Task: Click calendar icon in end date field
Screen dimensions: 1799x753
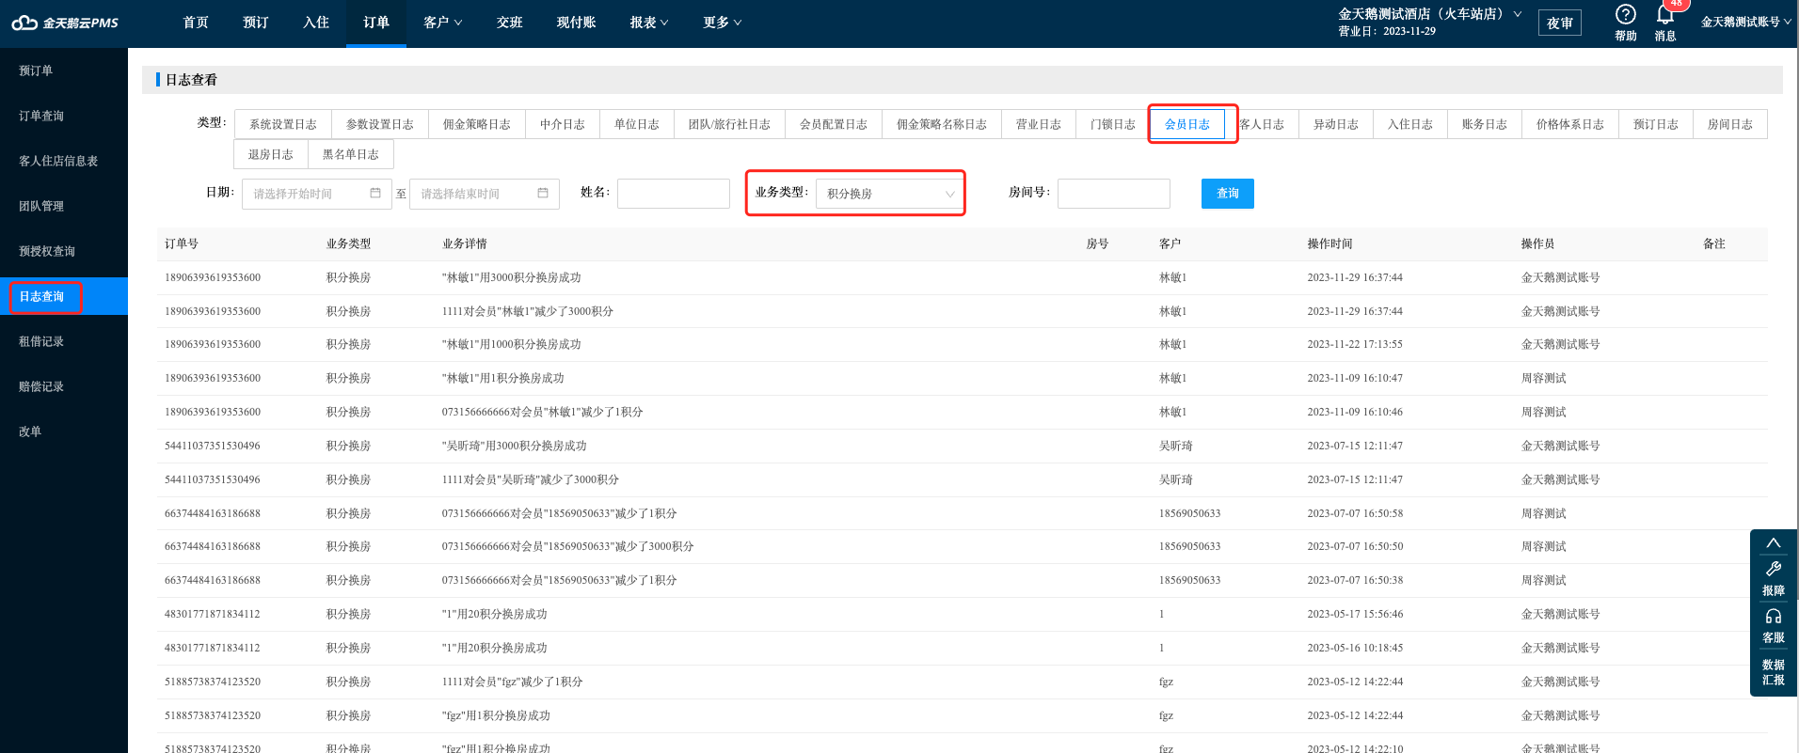Action: tap(543, 193)
